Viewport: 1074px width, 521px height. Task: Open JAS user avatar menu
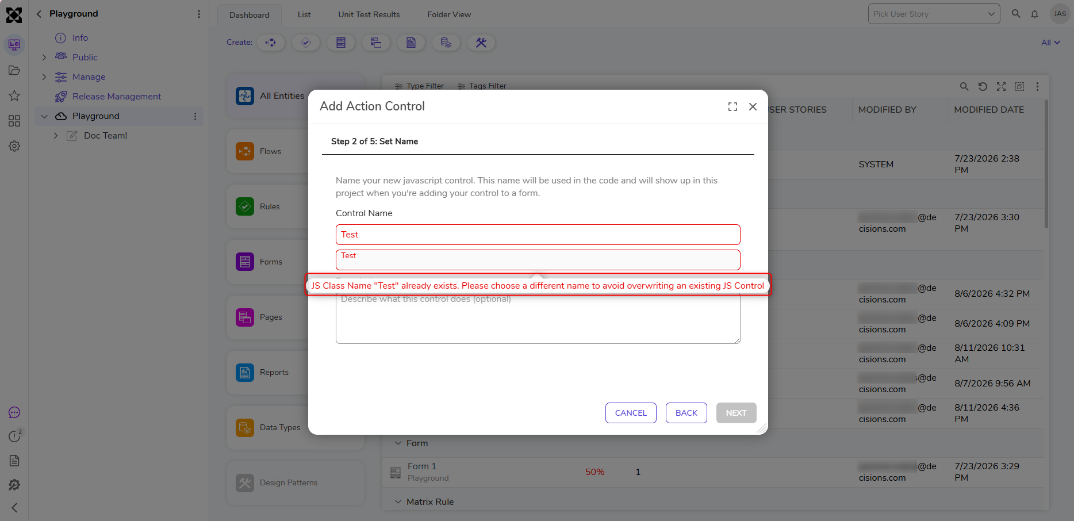click(1060, 14)
